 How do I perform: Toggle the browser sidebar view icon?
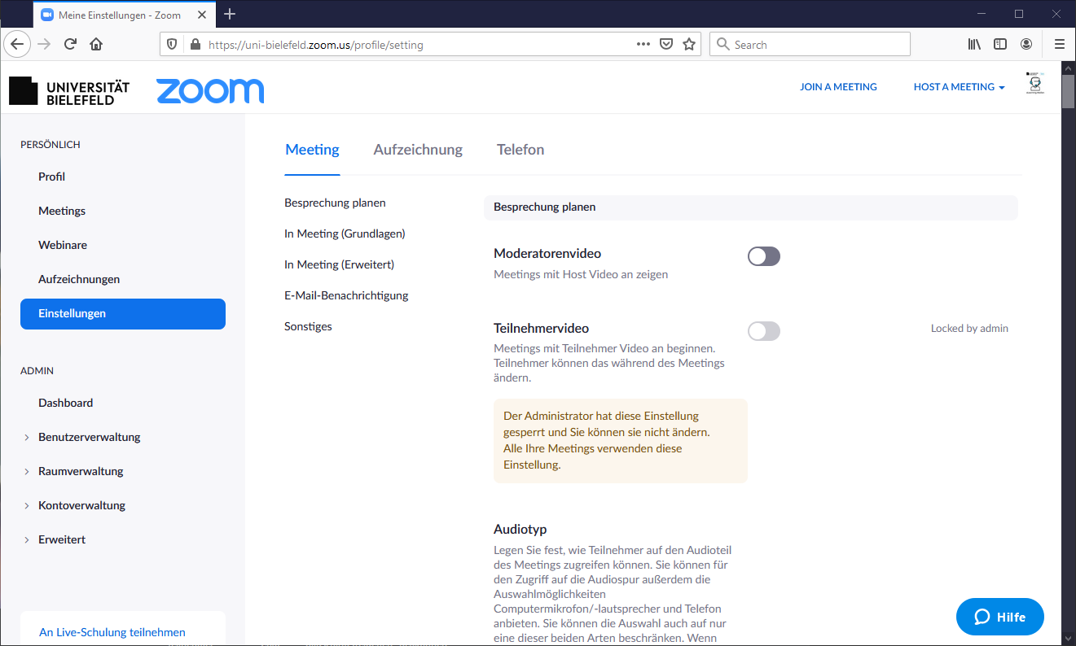1000,45
